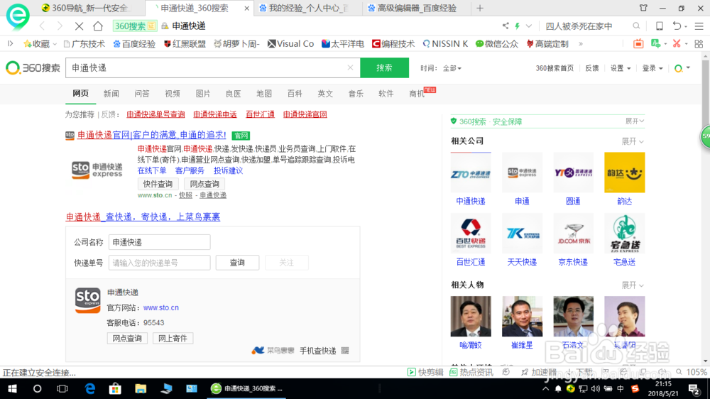Go to browser home page icon
Screen dimensions: 710x399
pos(98,26)
